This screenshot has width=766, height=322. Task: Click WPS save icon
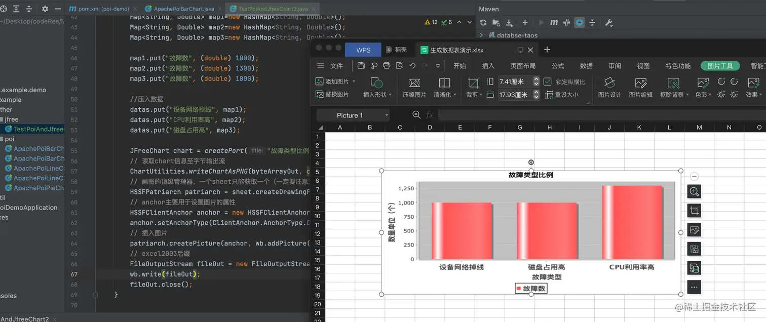361,66
